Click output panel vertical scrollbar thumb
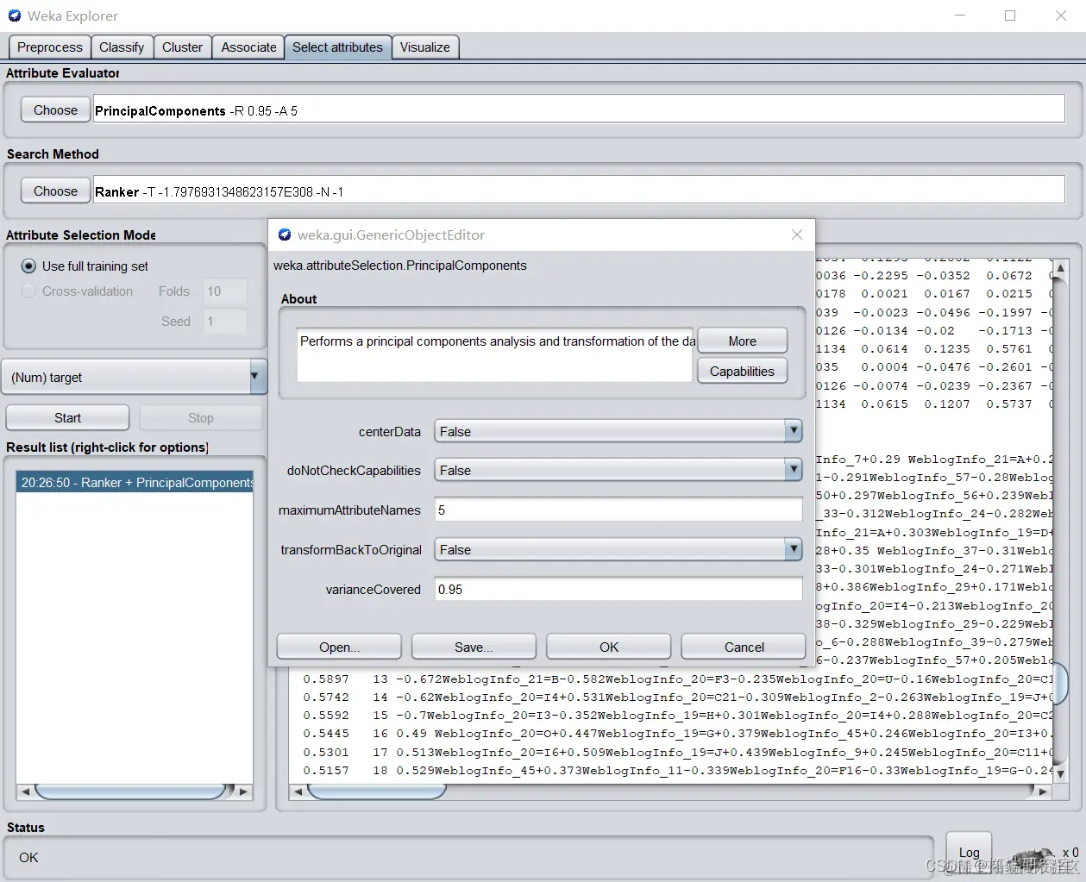 point(1062,682)
